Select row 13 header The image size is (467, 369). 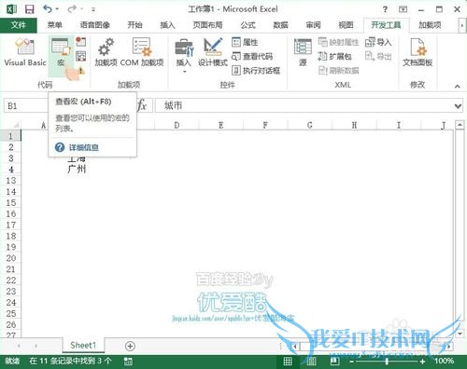click(x=11, y=181)
